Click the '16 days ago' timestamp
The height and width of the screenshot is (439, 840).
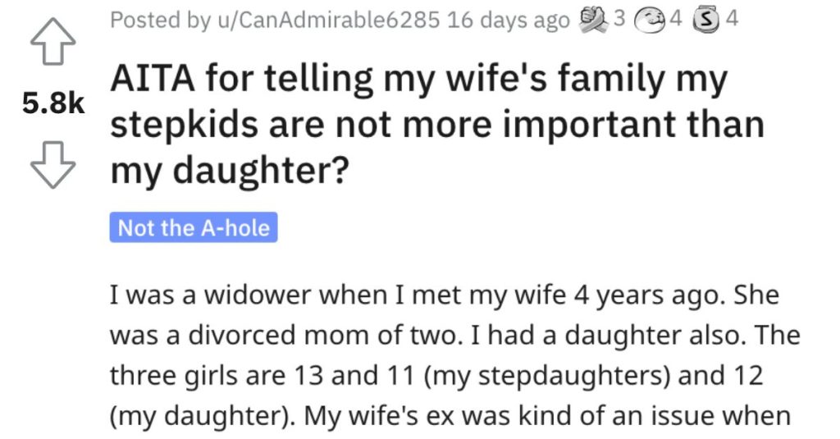(508, 20)
